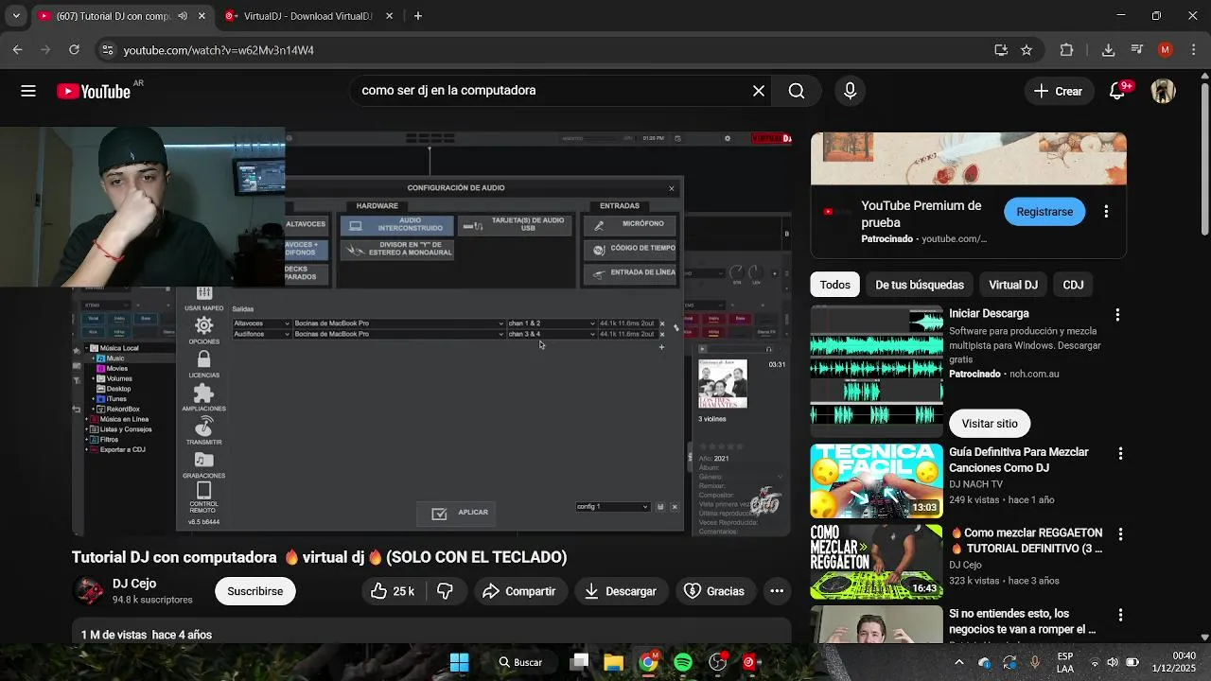
Task: Open a new Chrome tab
Action: click(x=417, y=16)
